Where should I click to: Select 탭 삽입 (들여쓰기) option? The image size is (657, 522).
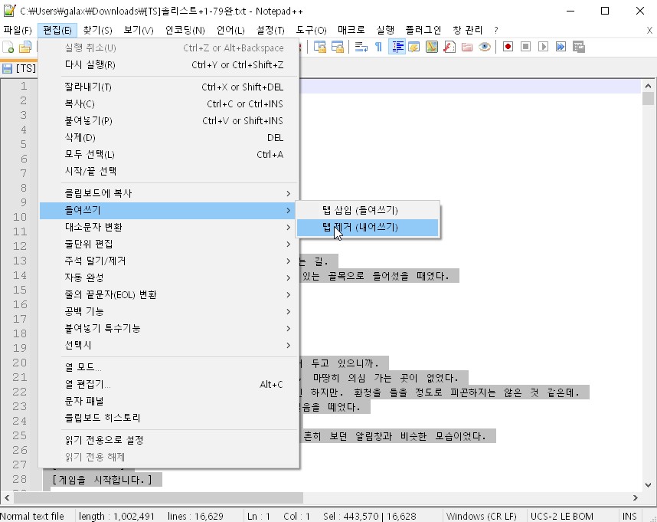(x=368, y=210)
